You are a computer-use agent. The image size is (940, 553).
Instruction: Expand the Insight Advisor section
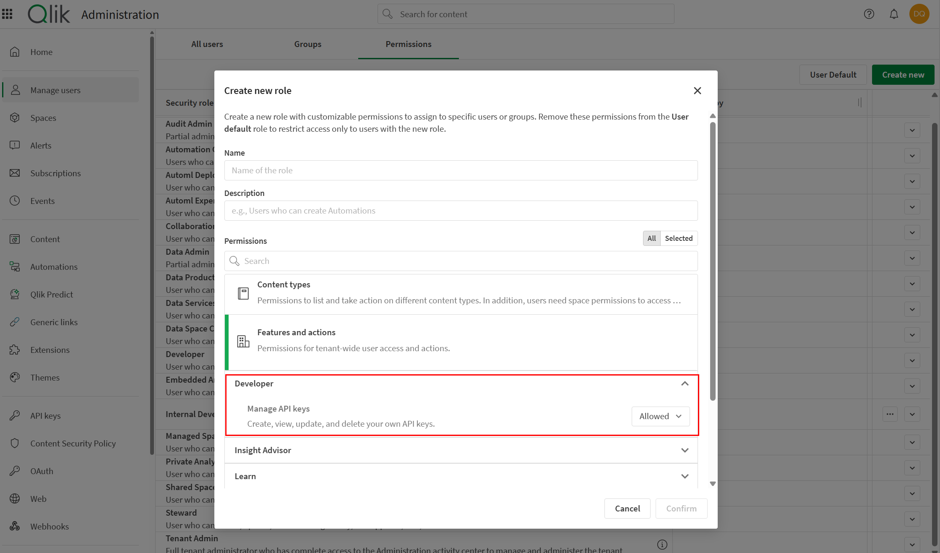coord(461,450)
